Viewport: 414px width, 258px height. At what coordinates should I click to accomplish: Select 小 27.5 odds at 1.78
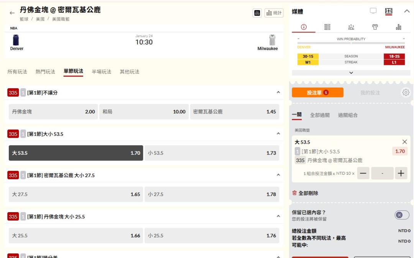[x=212, y=194]
